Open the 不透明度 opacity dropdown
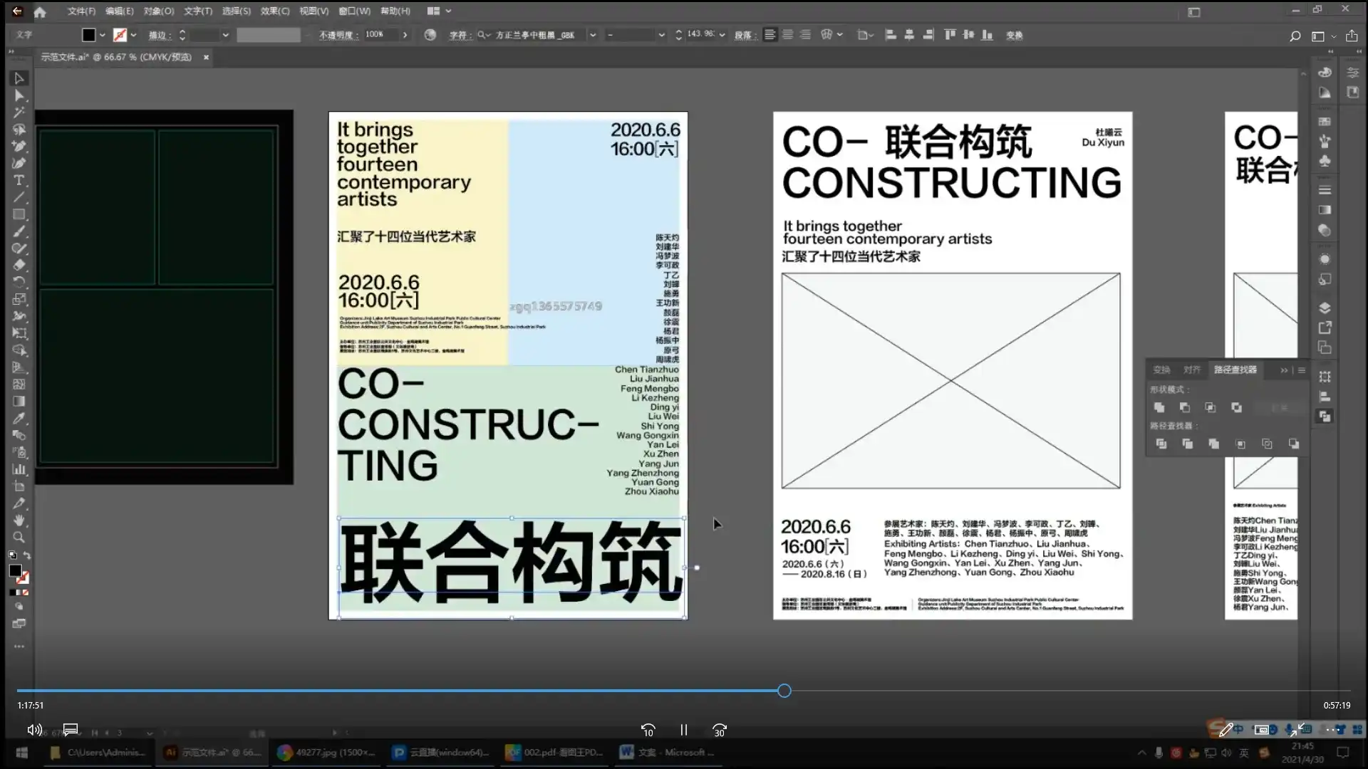Screen dimensions: 1368x769 click(405, 34)
